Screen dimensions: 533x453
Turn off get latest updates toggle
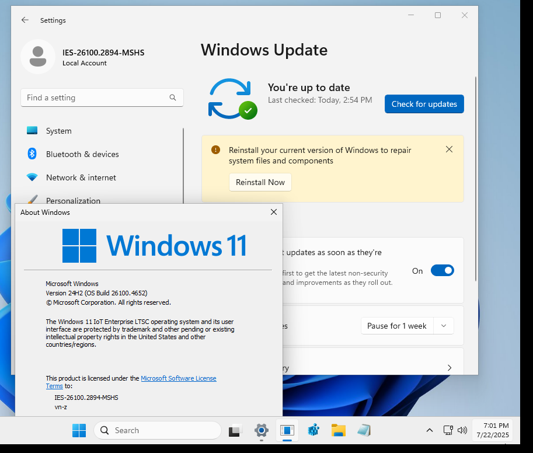pos(443,270)
